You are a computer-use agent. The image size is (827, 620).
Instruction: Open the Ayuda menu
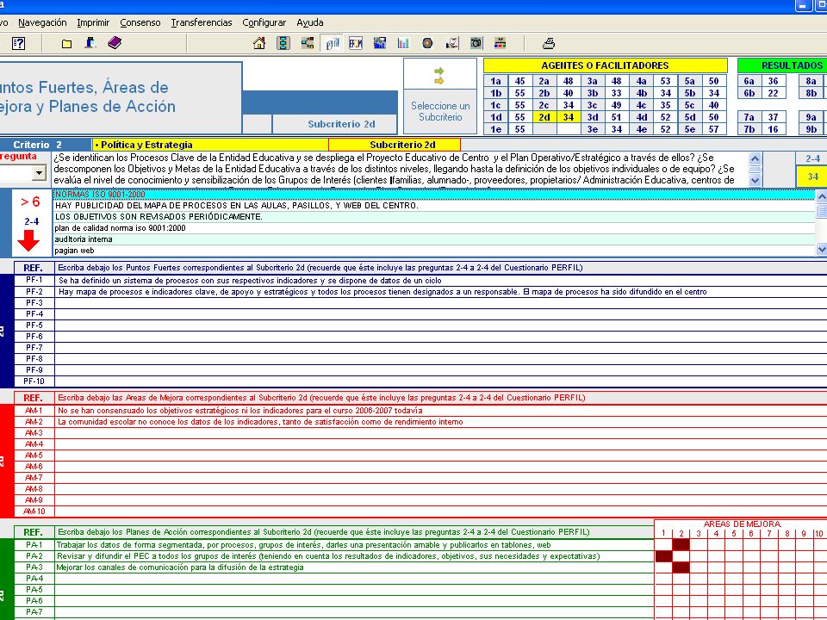tap(310, 22)
